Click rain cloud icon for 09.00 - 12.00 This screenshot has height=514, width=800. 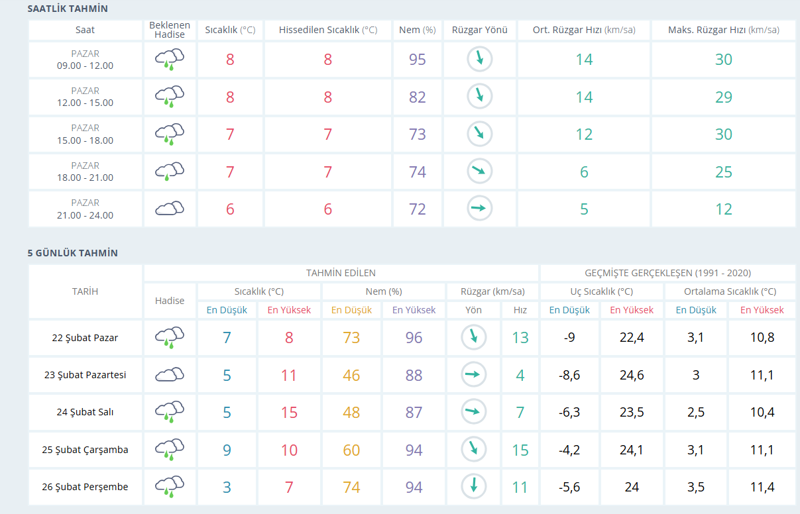point(170,60)
